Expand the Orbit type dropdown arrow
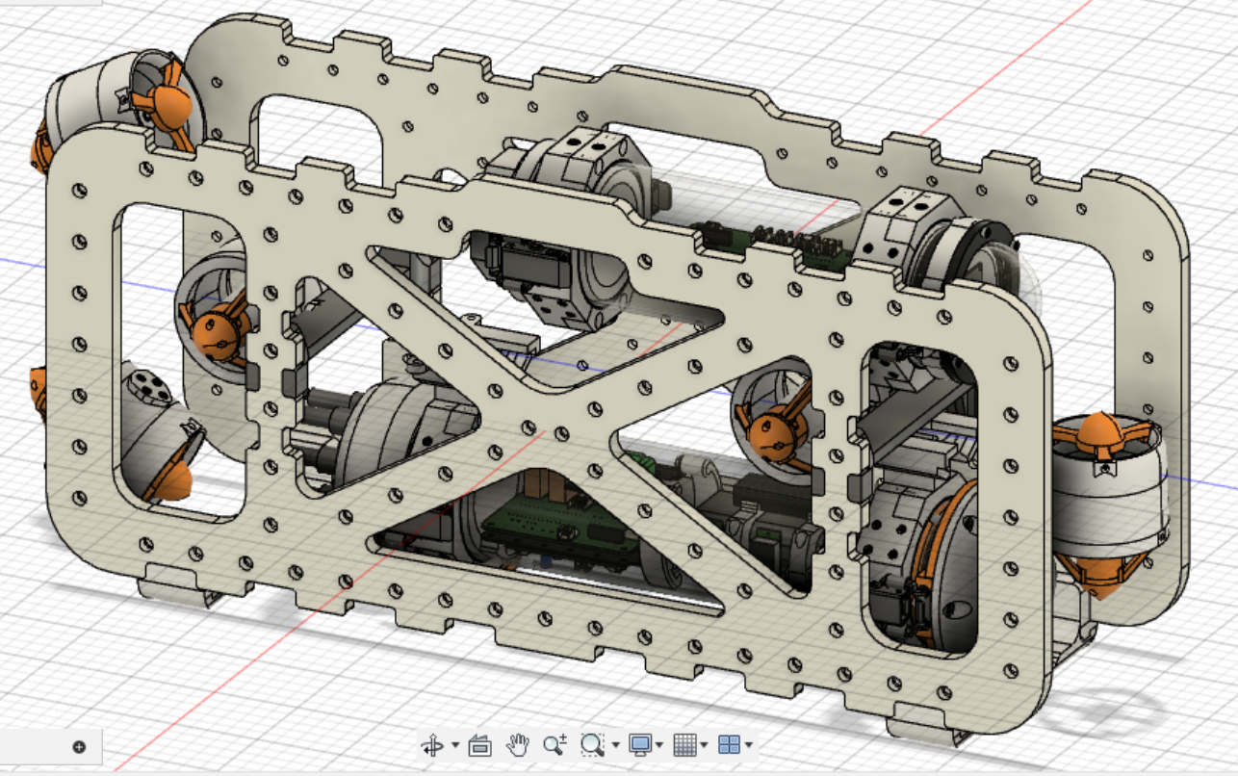1238x776 pixels. 453,745
